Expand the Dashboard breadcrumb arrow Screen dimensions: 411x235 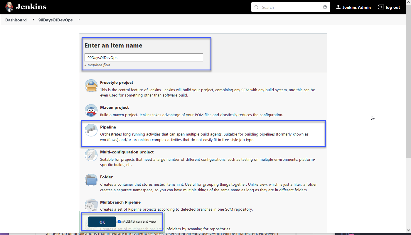[x=33, y=20]
